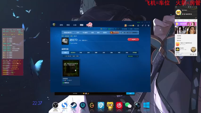Open the right streamer thumbnail in YY window
The image size is (201, 113).
(191, 30)
